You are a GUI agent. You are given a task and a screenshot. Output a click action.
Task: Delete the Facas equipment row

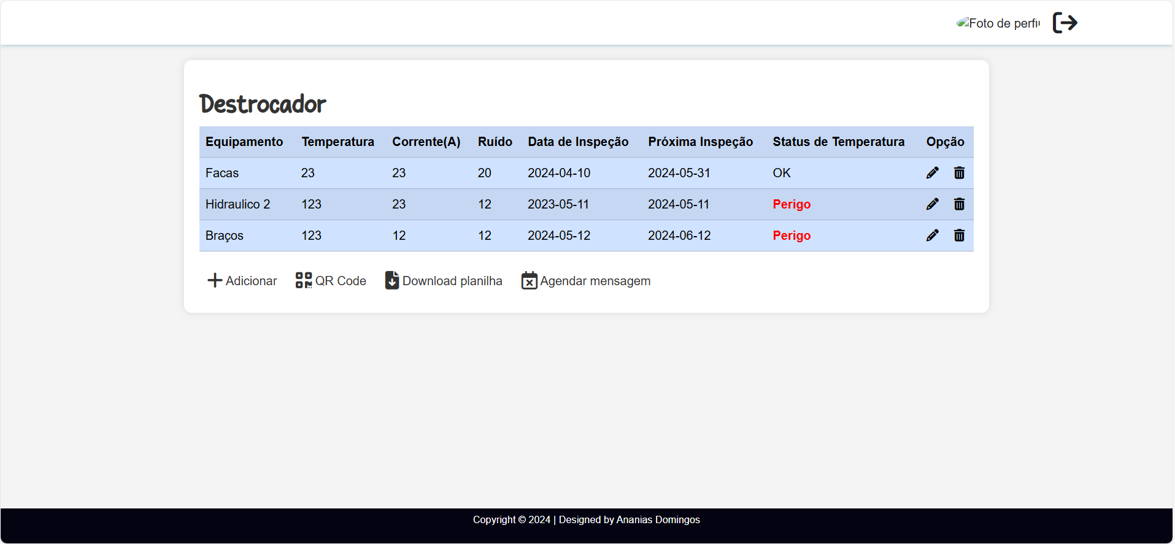[x=959, y=173]
